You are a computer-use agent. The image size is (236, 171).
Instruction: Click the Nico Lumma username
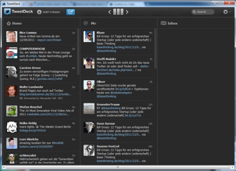(28, 33)
